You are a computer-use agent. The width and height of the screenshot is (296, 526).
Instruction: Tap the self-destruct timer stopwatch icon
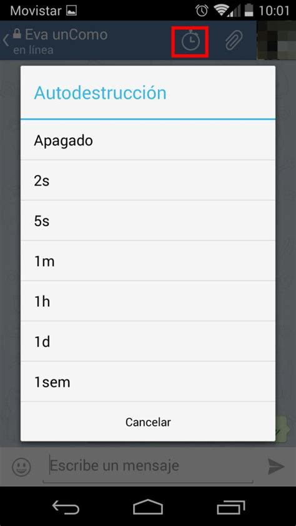click(190, 41)
